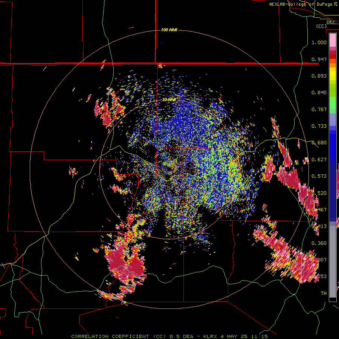Click the 0.573 legend value
The width and height of the screenshot is (339, 339).
[x=319, y=176]
